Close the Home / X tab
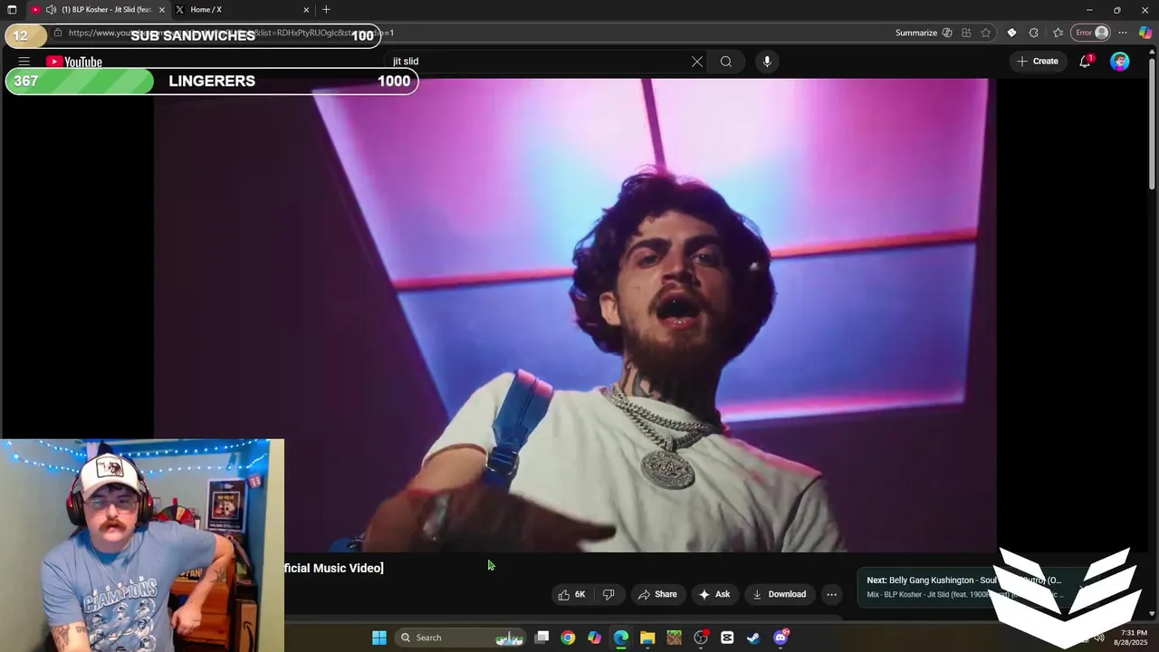The width and height of the screenshot is (1159, 652). pyautogui.click(x=306, y=10)
